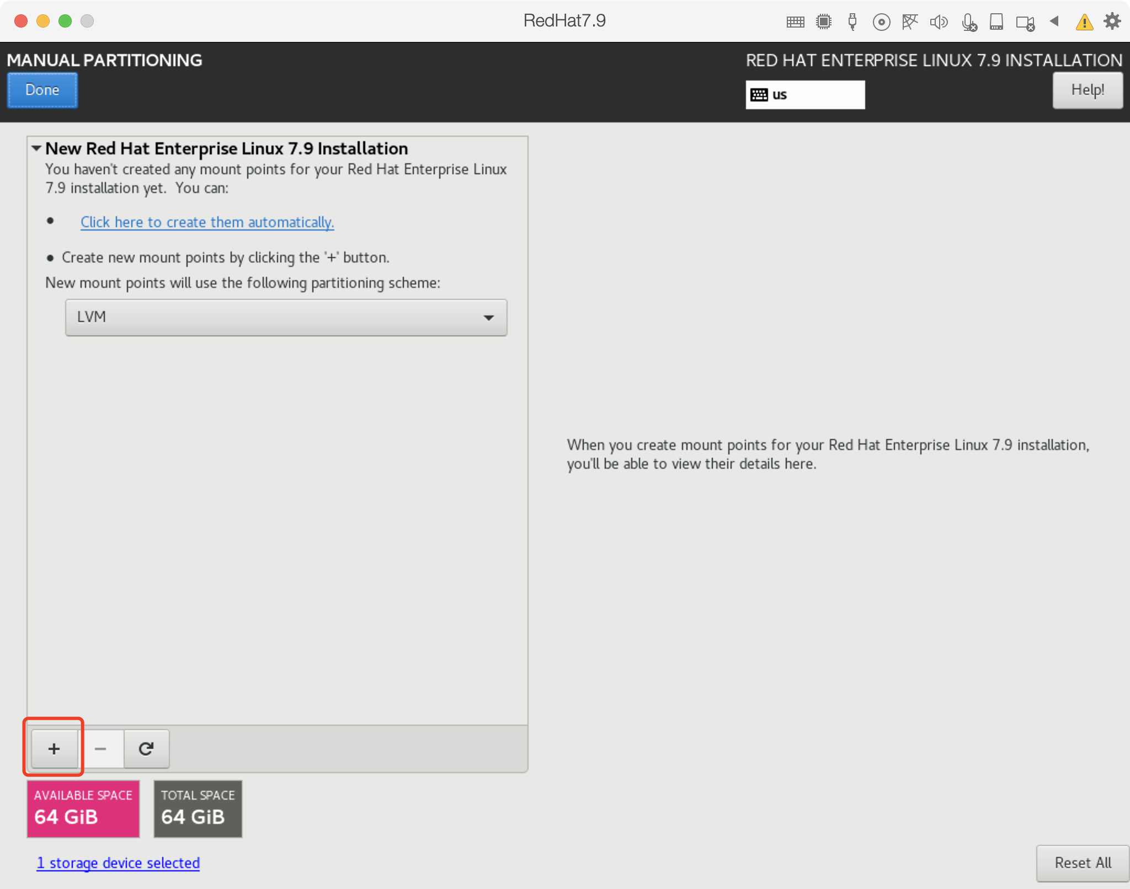
Task: Click the speaker sound icon
Action: point(939,22)
